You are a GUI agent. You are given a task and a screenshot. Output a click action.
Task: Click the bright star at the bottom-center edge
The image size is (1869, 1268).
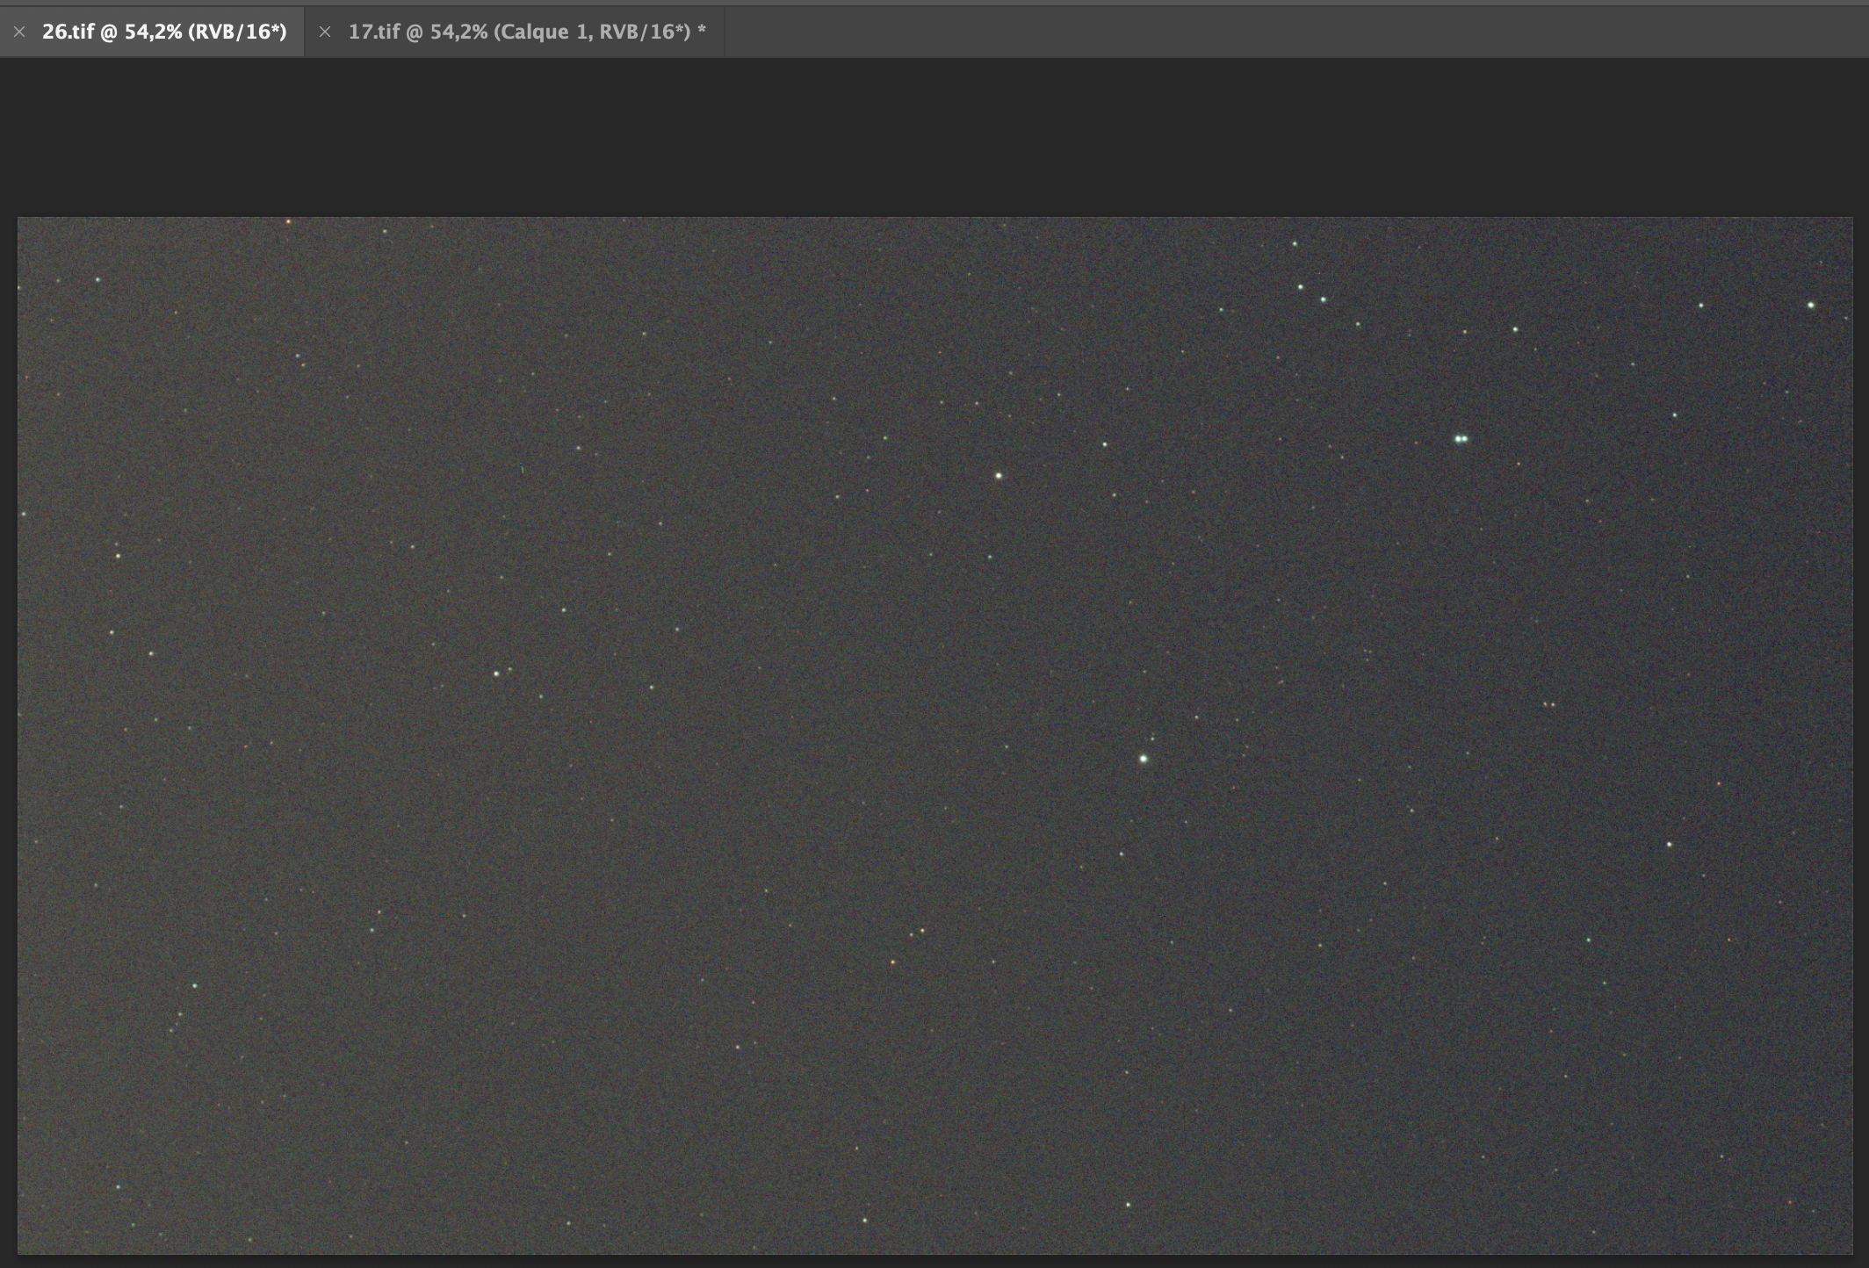point(864,1221)
